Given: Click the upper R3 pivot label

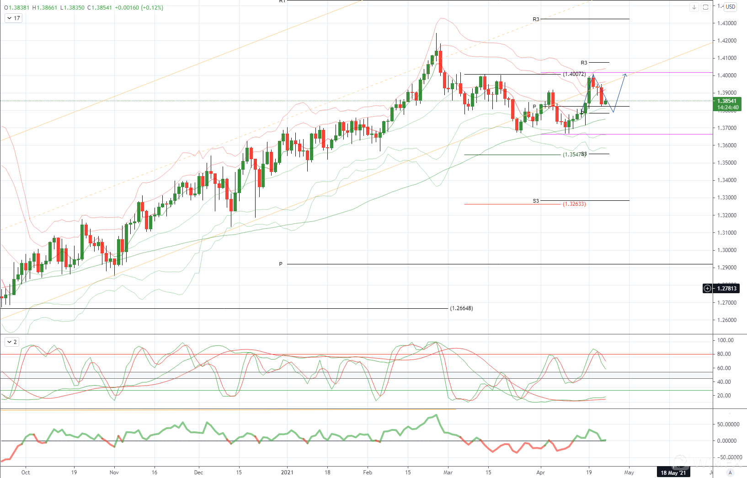Looking at the screenshot, I should pos(536,19).
